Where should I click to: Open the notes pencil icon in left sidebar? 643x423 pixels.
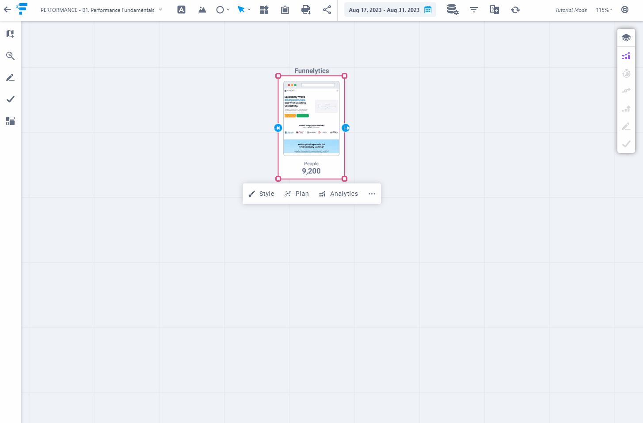pyautogui.click(x=10, y=77)
